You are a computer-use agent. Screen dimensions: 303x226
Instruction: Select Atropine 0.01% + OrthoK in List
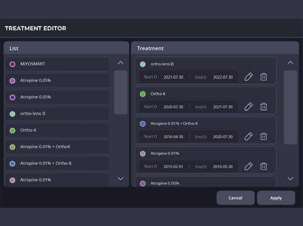pos(57,147)
